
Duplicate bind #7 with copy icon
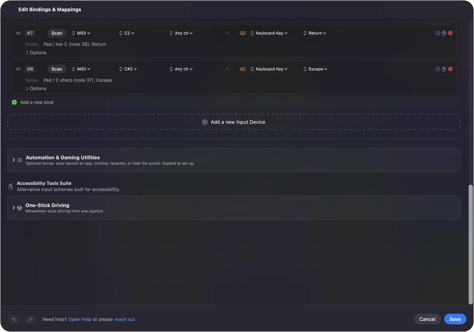point(444,33)
